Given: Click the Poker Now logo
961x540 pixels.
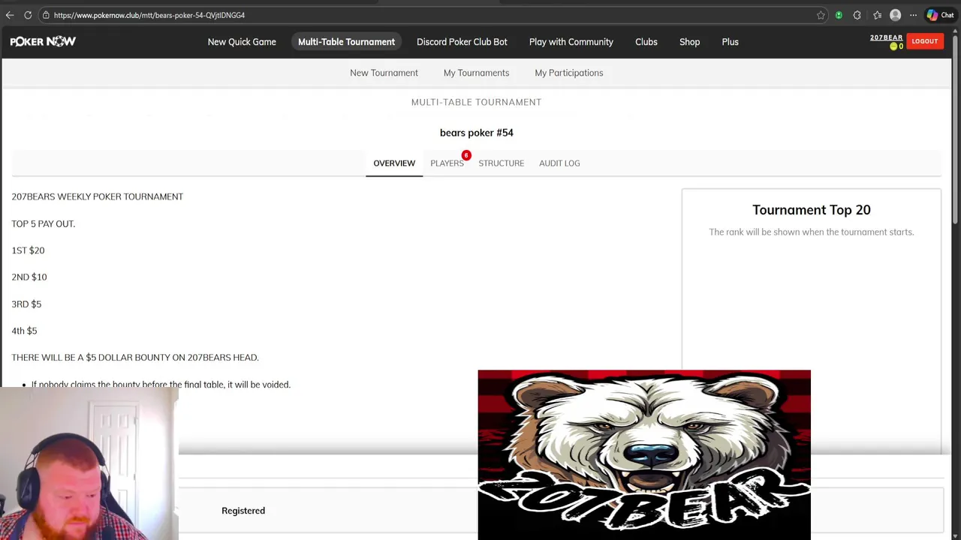Looking at the screenshot, I should tap(43, 42).
